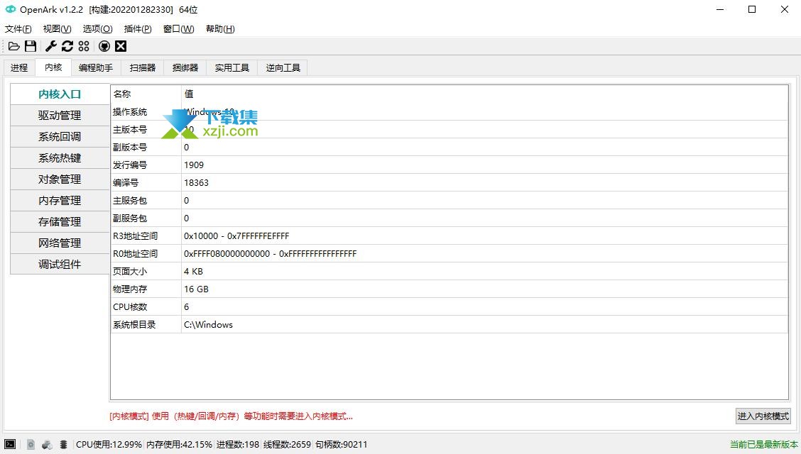Switch to the 实用工具 tab
Screen dimensions: 801x454
232,68
